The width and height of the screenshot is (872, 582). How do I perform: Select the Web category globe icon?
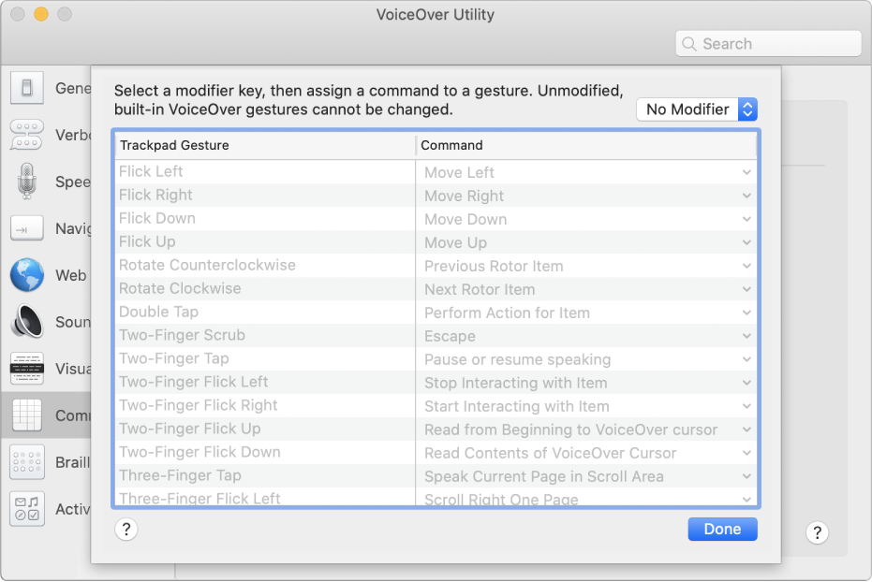tap(26, 275)
